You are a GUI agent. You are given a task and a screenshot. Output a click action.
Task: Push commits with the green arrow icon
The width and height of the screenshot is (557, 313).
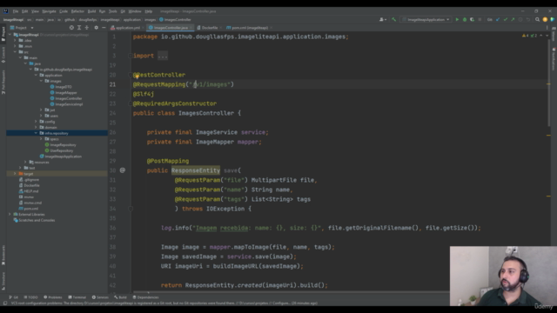513,19
